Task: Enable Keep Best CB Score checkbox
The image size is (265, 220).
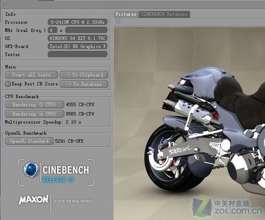Action: point(8,84)
